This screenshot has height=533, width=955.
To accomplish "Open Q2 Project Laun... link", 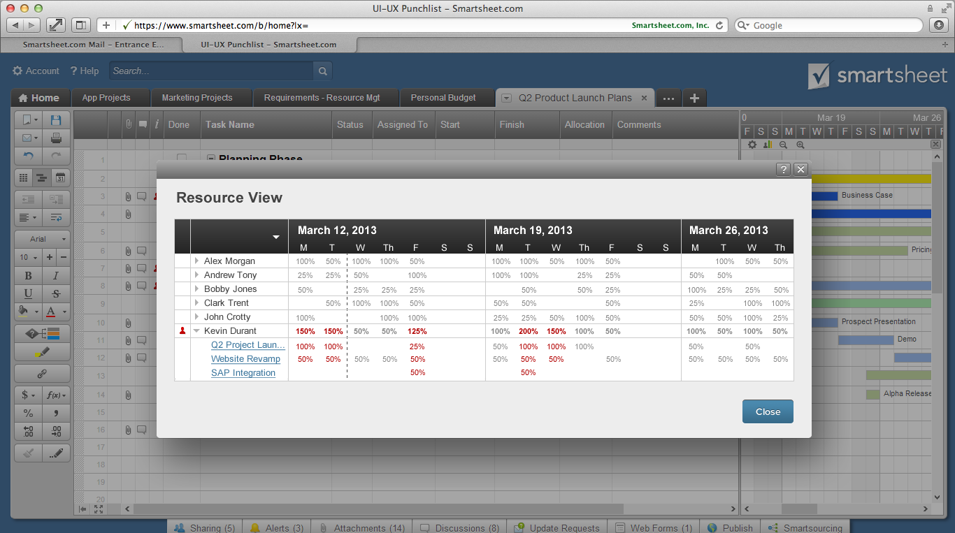I will (x=248, y=345).
